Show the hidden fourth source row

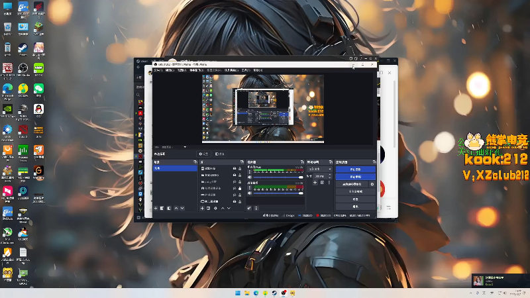pos(235,188)
